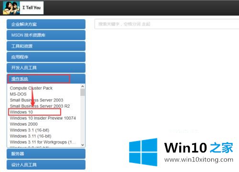This screenshot has width=239, height=172.
Task: Select Windows 3.11 for Workgroups
Action: (x=43, y=142)
